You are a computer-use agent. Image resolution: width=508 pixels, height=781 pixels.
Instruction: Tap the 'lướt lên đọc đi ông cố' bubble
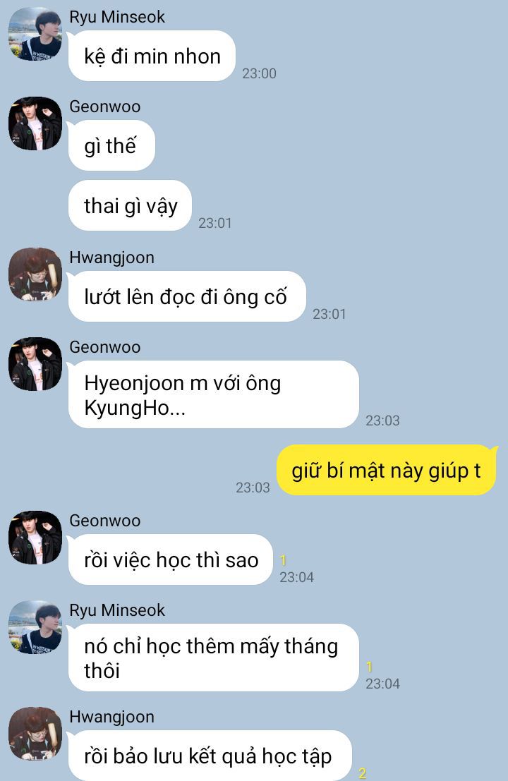coord(187,296)
